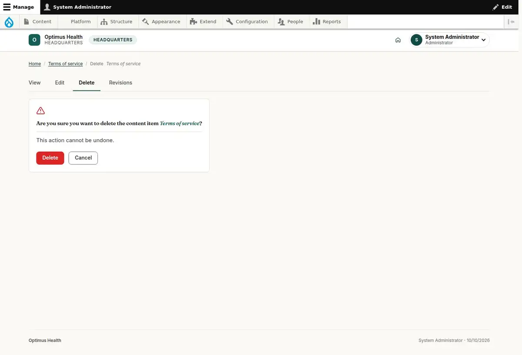
Task: Click the Content page icon
Action: coord(27,22)
